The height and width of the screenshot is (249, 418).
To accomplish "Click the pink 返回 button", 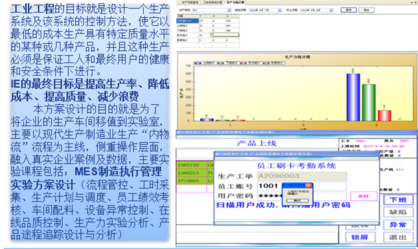I will pos(364,197).
